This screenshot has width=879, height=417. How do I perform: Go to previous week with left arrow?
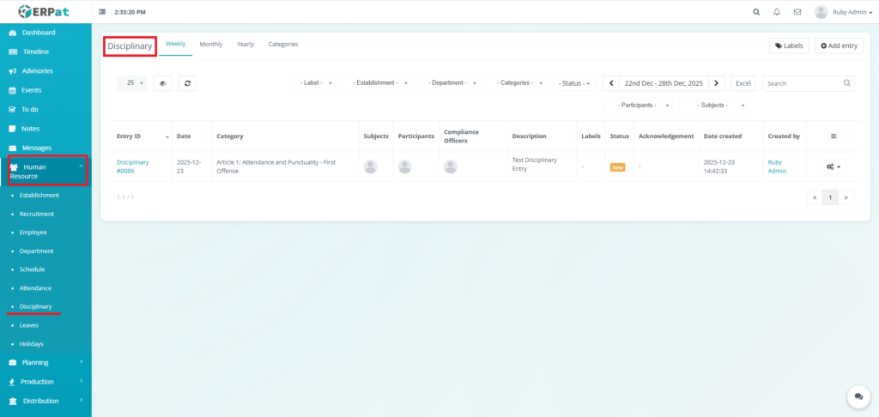(x=610, y=83)
